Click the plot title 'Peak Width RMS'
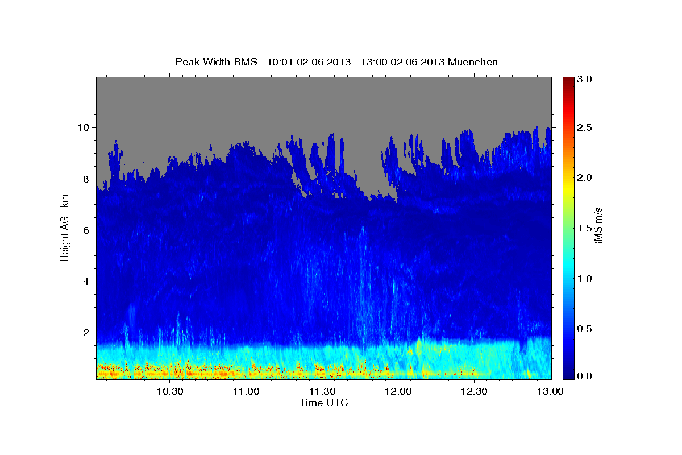 216,61
